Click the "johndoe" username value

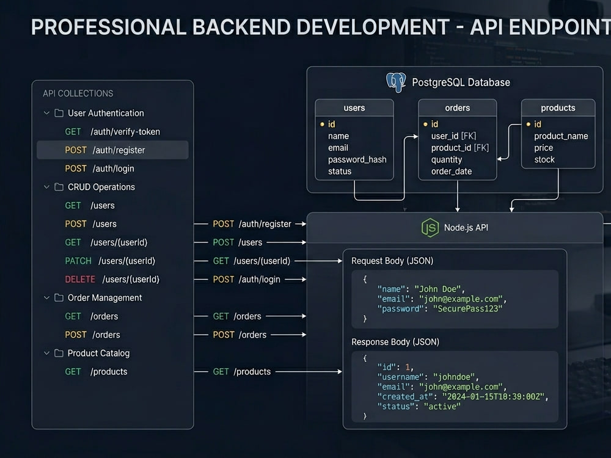pyautogui.click(x=454, y=377)
